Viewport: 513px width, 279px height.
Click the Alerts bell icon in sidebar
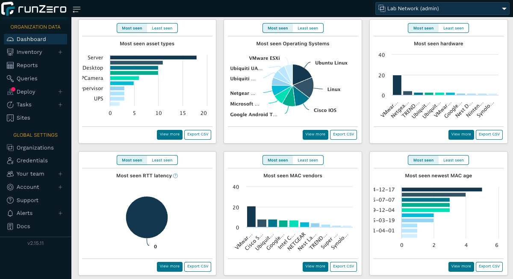click(10, 213)
